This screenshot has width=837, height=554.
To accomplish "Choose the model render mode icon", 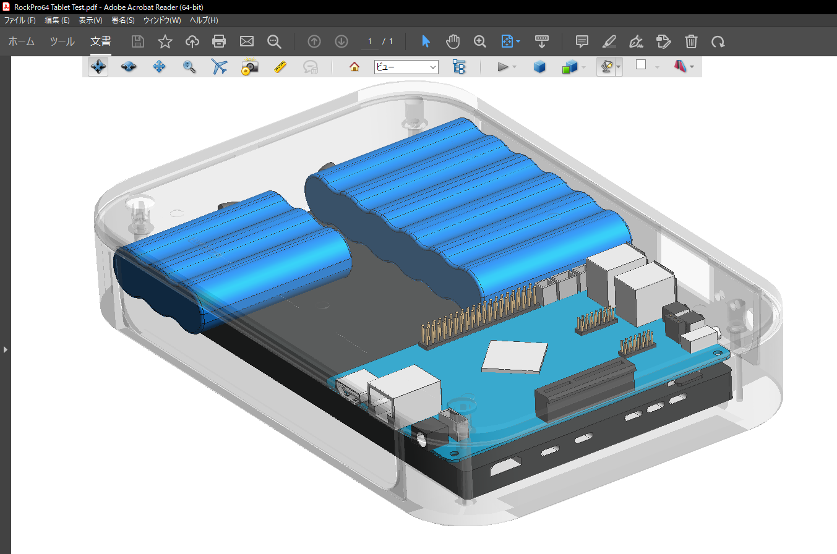I will pos(569,67).
